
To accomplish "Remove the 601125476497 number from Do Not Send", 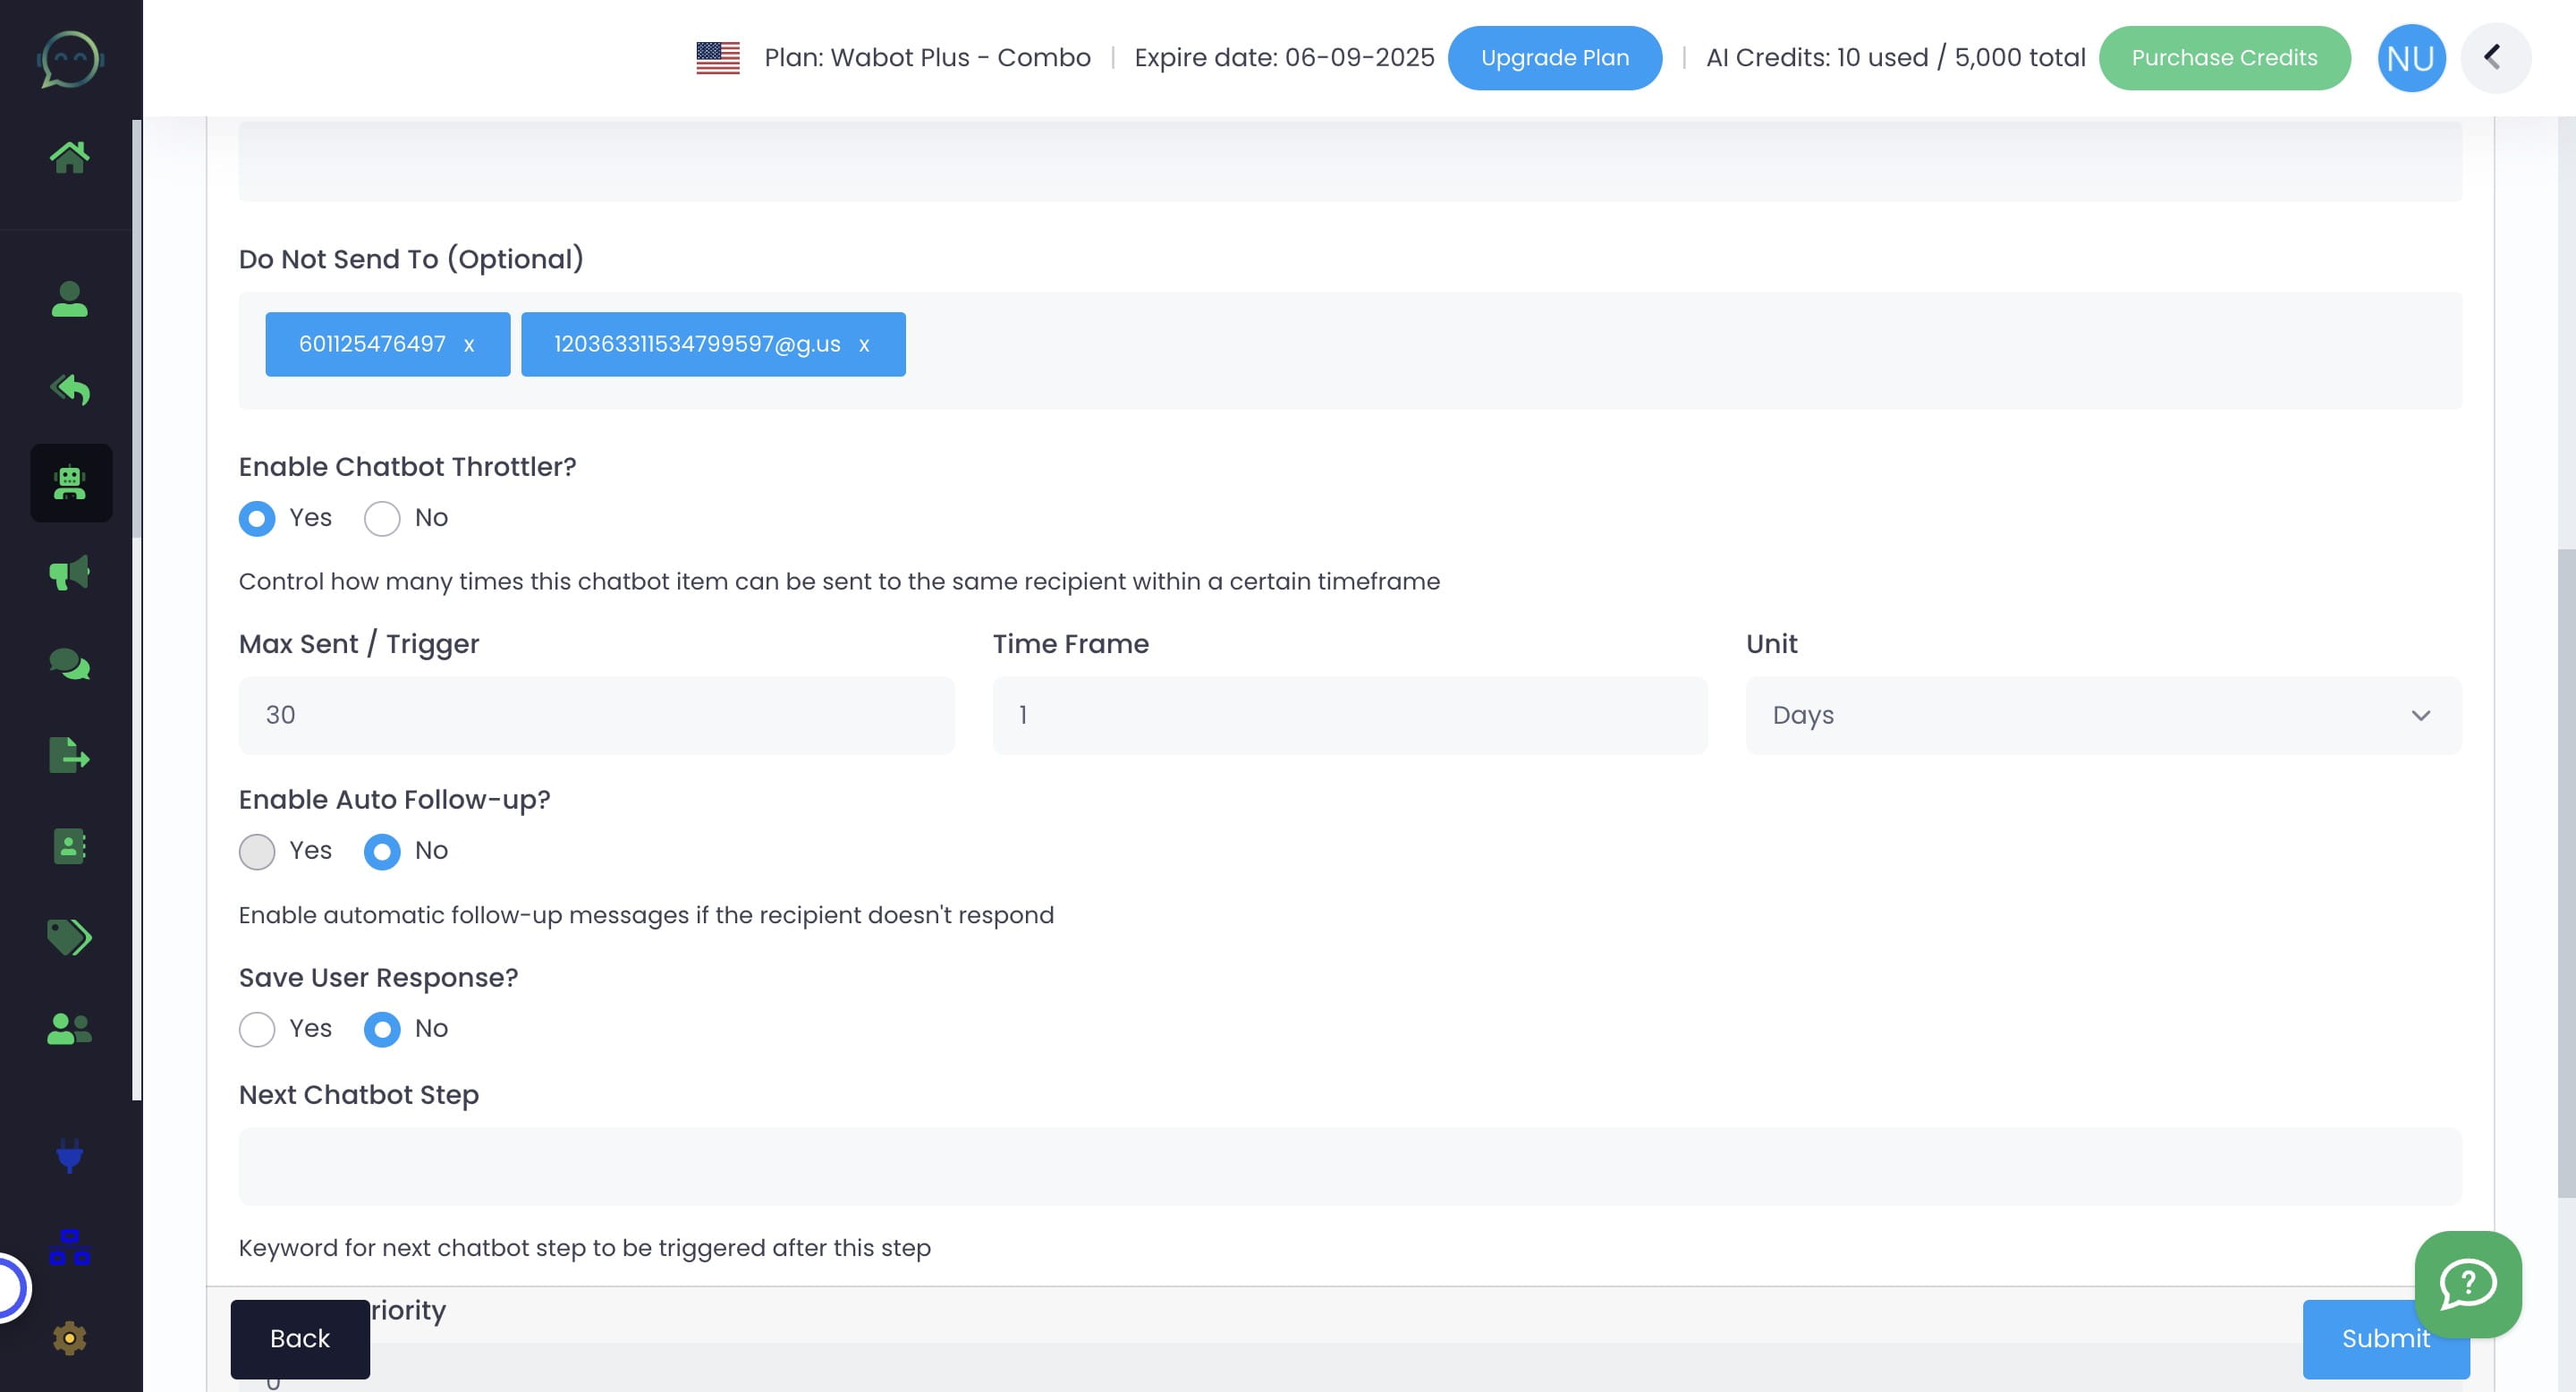I will [468, 344].
